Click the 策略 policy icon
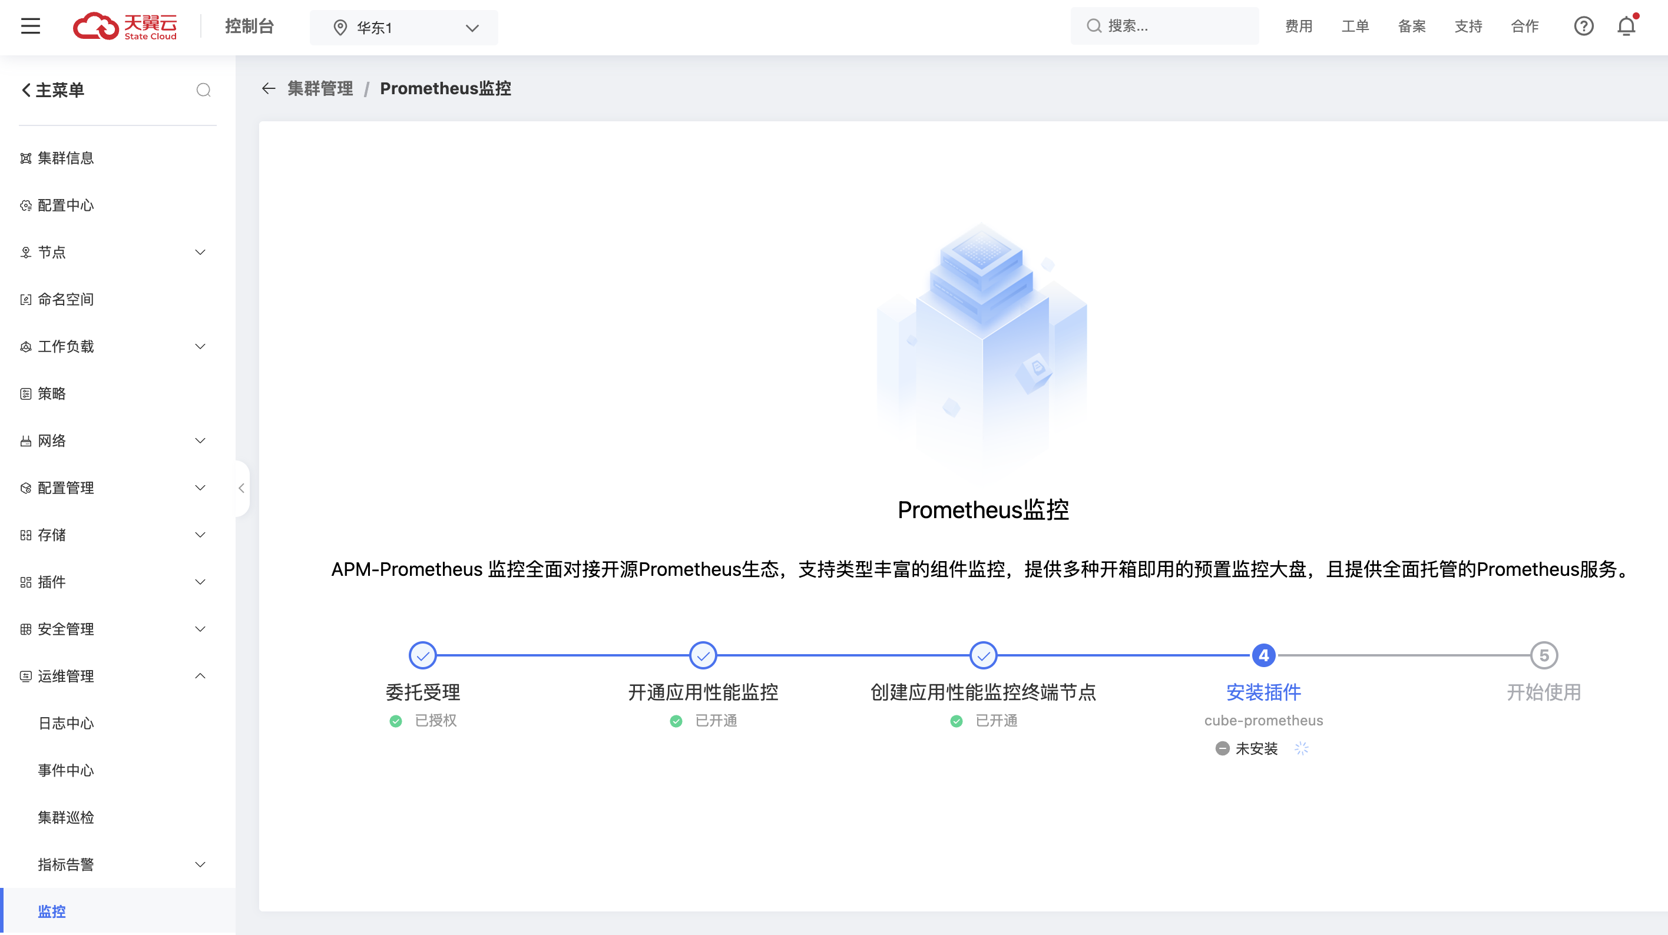Viewport: 1668px width, 935px height. pyautogui.click(x=26, y=394)
